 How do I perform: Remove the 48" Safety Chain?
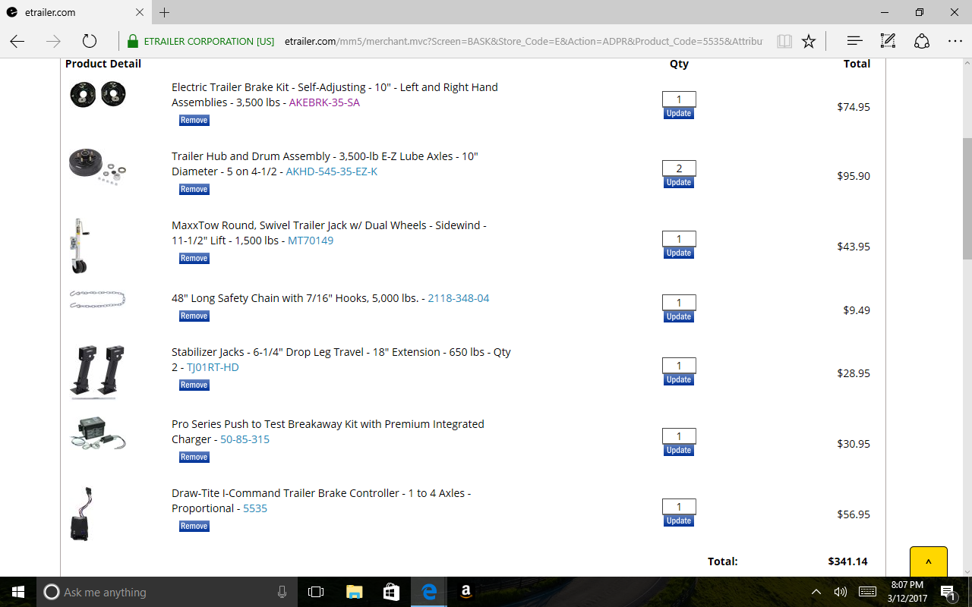tap(194, 316)
